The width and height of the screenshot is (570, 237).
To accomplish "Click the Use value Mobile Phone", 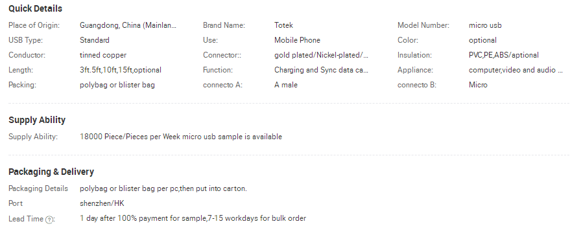I will coord(297,40).
